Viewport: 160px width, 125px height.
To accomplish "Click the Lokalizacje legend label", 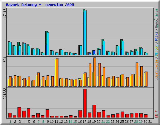I will pos(157,70).
